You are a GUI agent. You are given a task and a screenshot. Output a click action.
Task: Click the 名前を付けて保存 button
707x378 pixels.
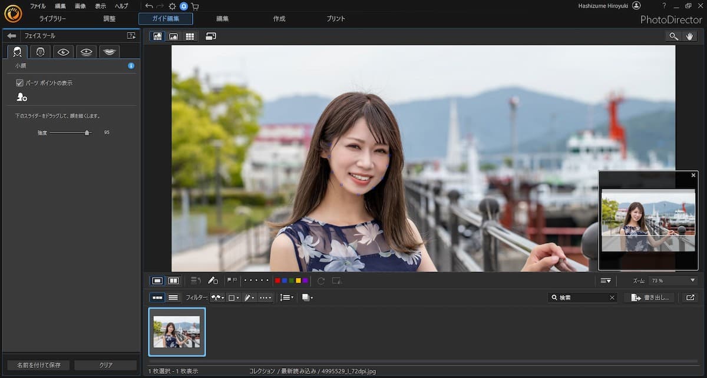coord(38,365)
